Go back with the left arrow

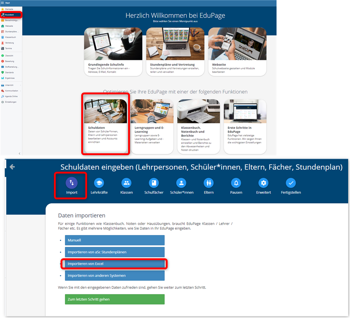(12, 167)
